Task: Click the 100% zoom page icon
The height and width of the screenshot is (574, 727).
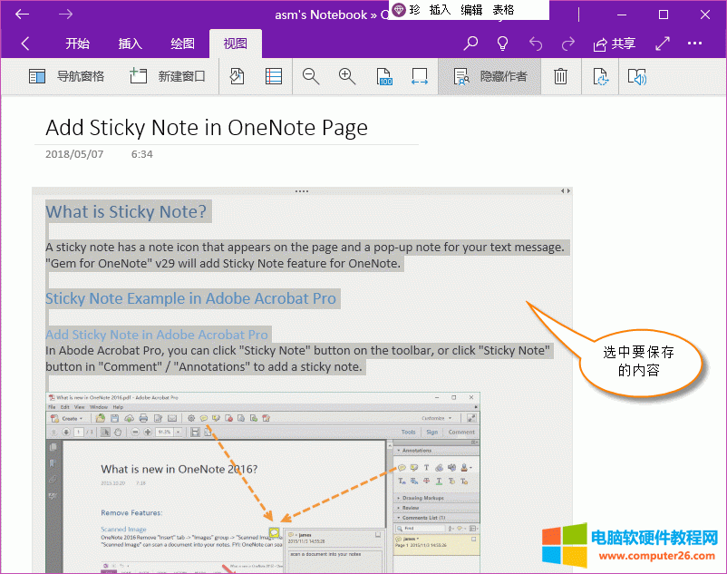Action: [x=383, y=76]
